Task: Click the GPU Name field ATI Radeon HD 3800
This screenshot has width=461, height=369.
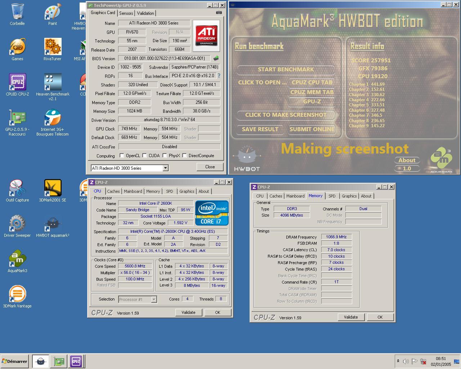Action: [154, 23]
